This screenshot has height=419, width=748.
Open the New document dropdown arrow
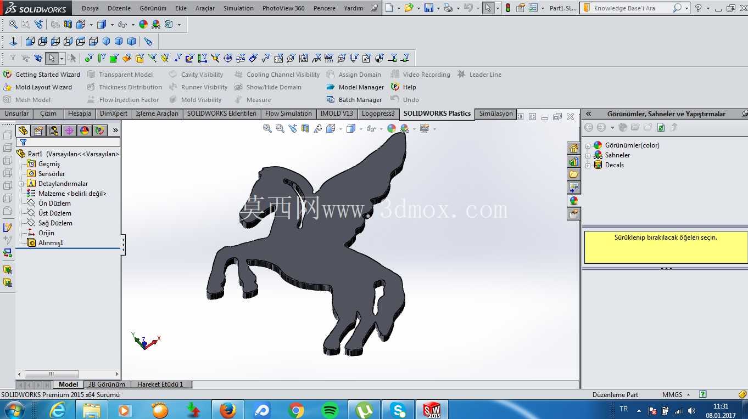(398, 9)
